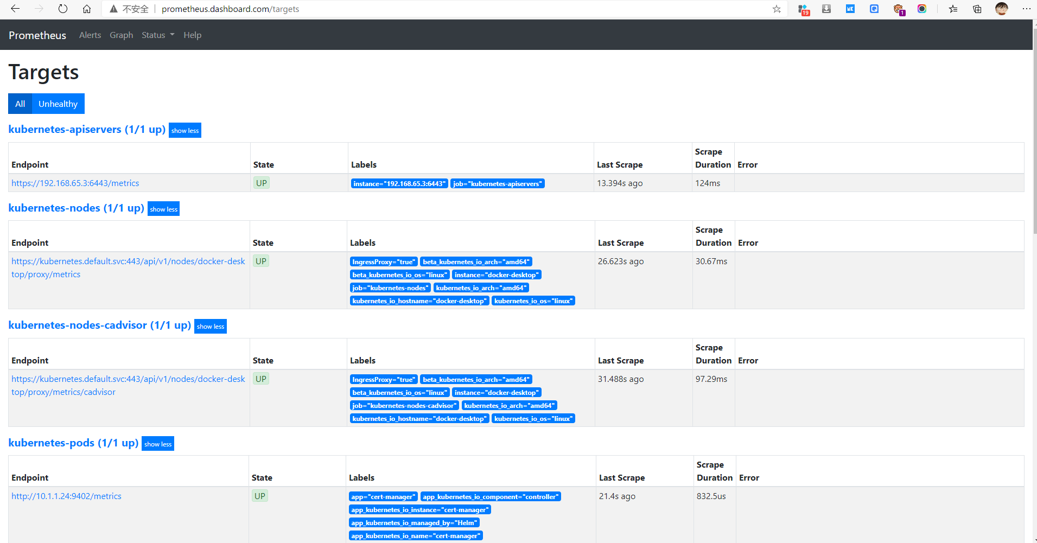Add this page to favorites
1037x543 pixels.
point(777,9)
